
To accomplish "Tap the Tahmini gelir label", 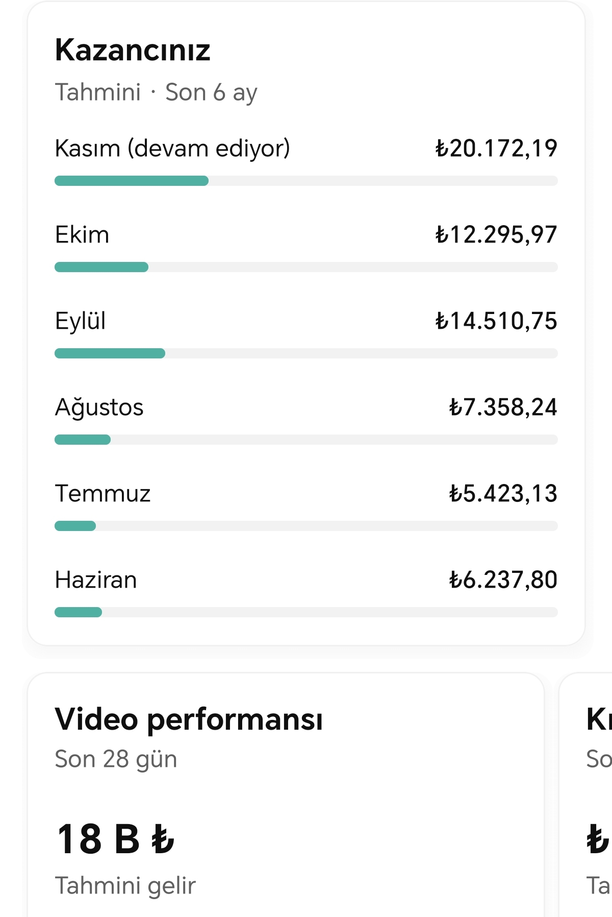I will click(x=125, y=885).
